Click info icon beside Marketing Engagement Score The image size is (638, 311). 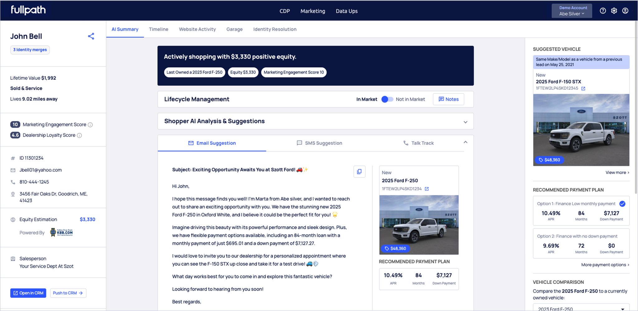click(90, 125)
